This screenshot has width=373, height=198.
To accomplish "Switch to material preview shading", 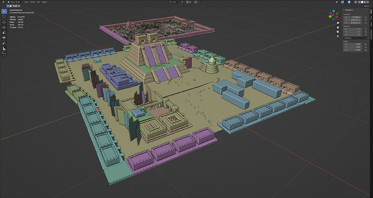I will pos(365,2).
